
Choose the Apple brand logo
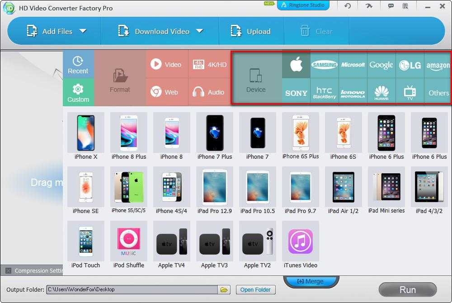tap(296, 64)
